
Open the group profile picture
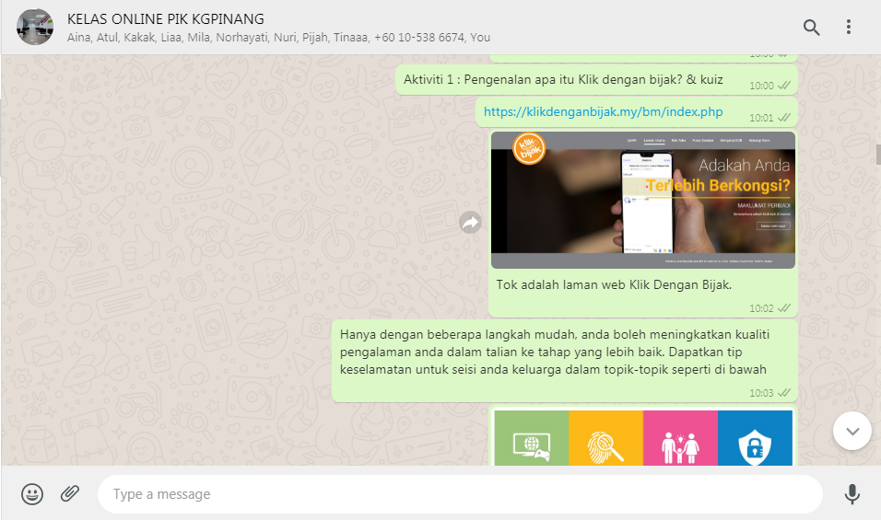point(34,28)
